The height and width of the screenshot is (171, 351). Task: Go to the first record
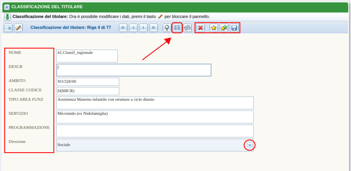123,28
